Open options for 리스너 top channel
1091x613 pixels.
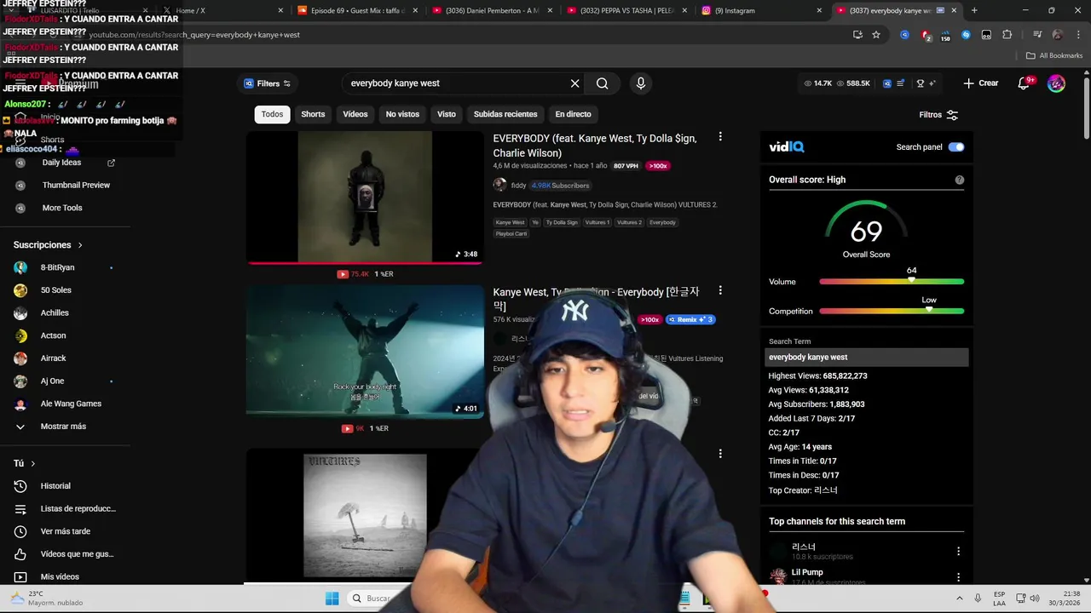tap(958, 551)
